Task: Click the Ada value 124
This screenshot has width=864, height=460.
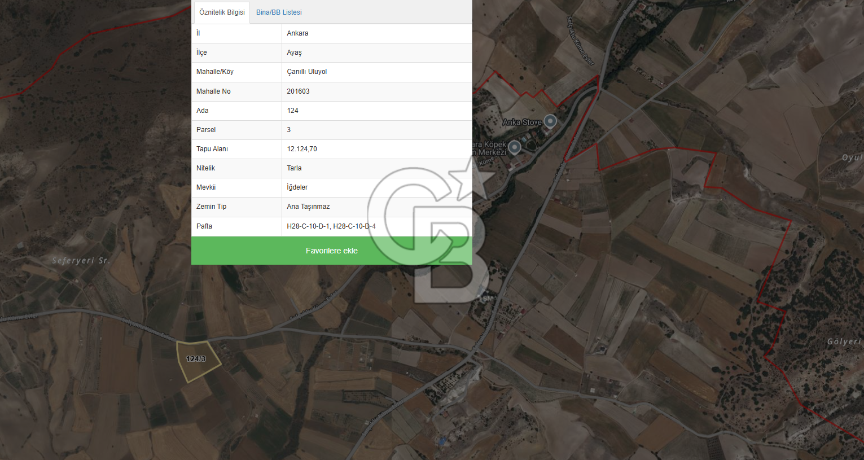Action: pyautogui.click(x=292, y=111)
